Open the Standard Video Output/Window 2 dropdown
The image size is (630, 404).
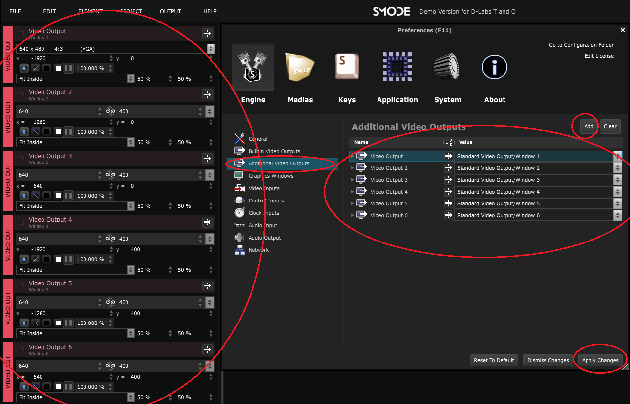pyautogui.click(x=538, y=168)
